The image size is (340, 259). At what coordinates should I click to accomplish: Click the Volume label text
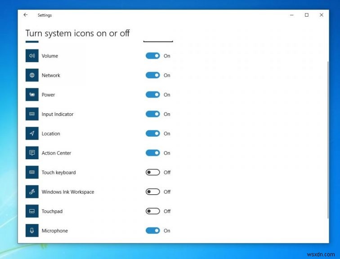tap(50, 56)
